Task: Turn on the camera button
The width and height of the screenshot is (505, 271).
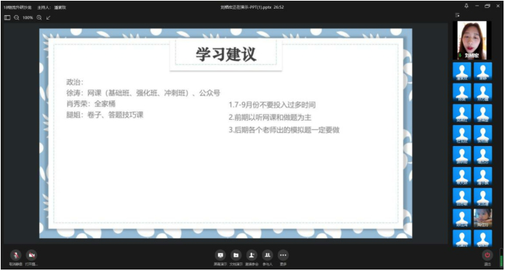Action: point(31,255)
